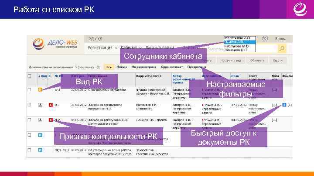Tick the checkbox for row В-2
Image resolution: width=314 pixels, height=176 pixels.
pos(30,120)
